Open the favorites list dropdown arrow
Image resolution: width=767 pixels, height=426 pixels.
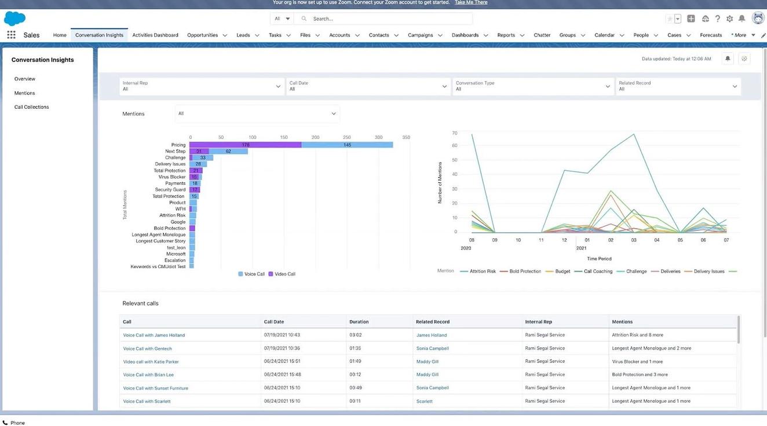pyautogui.click(x=678, y=19)
